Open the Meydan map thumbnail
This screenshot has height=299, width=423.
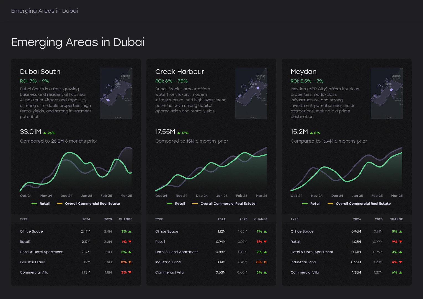[x=387, y=93]
